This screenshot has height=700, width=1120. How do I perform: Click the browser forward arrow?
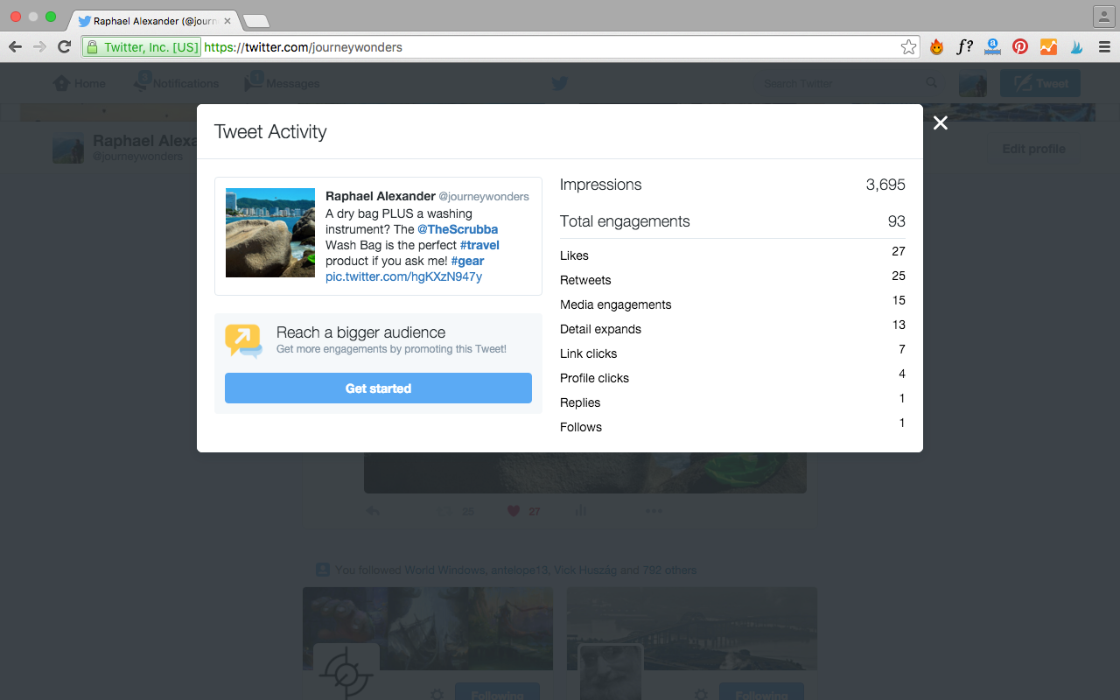(x=39, y=47)
